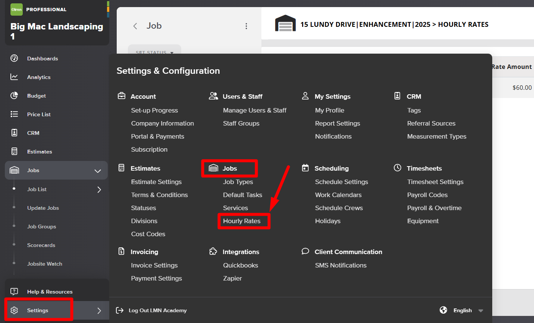
Task: Click the CRM icon in settings panel
Action: pyautogui.click(x=397, y=96)
